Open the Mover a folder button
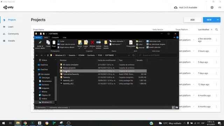 tap(80, 44)
